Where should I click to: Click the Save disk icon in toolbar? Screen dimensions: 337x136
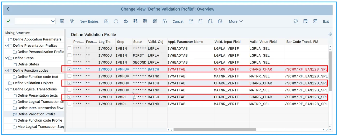click(62, 21)
